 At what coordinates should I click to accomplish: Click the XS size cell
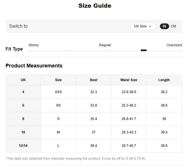click(x=58, y=105)
